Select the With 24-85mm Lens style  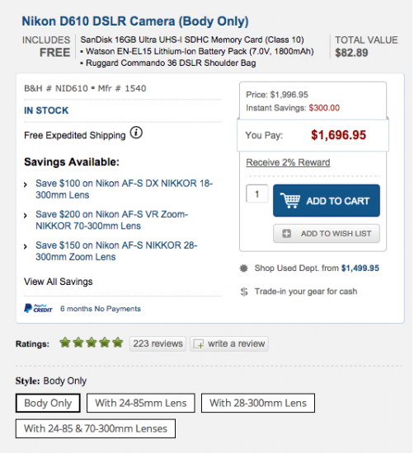[141, 403]
